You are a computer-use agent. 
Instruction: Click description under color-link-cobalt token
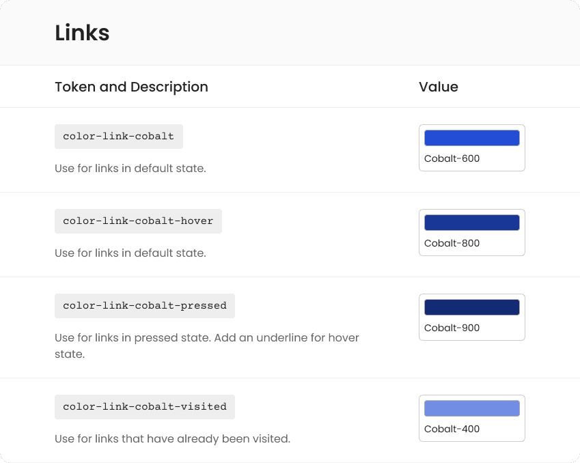tap(130, 168)
